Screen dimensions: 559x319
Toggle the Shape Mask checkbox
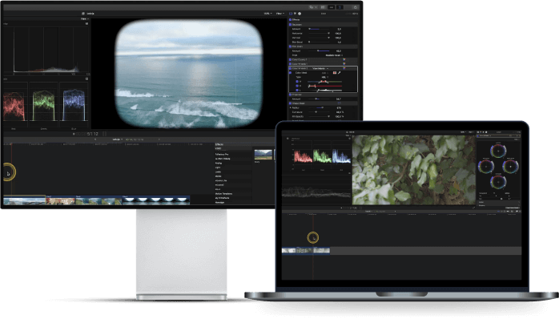pyautogui.click(x=290, y=103)
